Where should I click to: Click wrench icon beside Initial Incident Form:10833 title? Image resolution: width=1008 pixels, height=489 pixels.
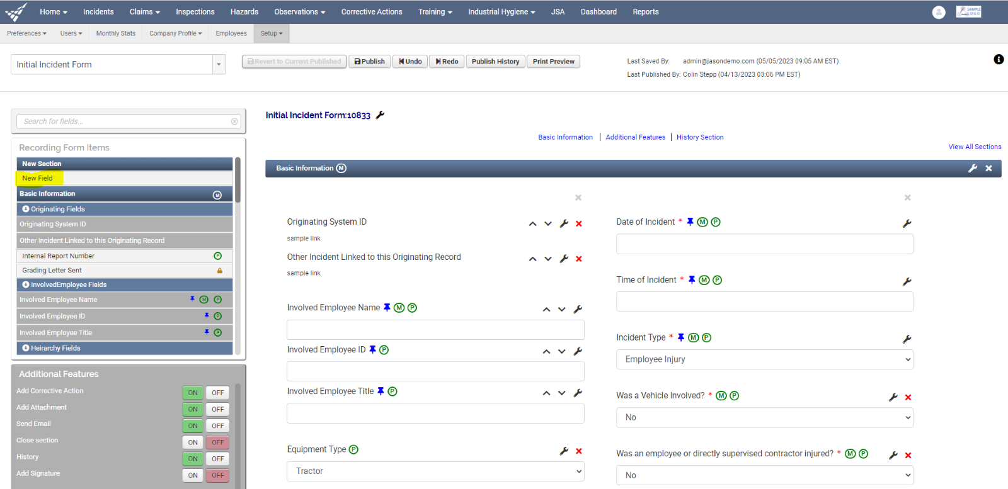click(380, 115)
